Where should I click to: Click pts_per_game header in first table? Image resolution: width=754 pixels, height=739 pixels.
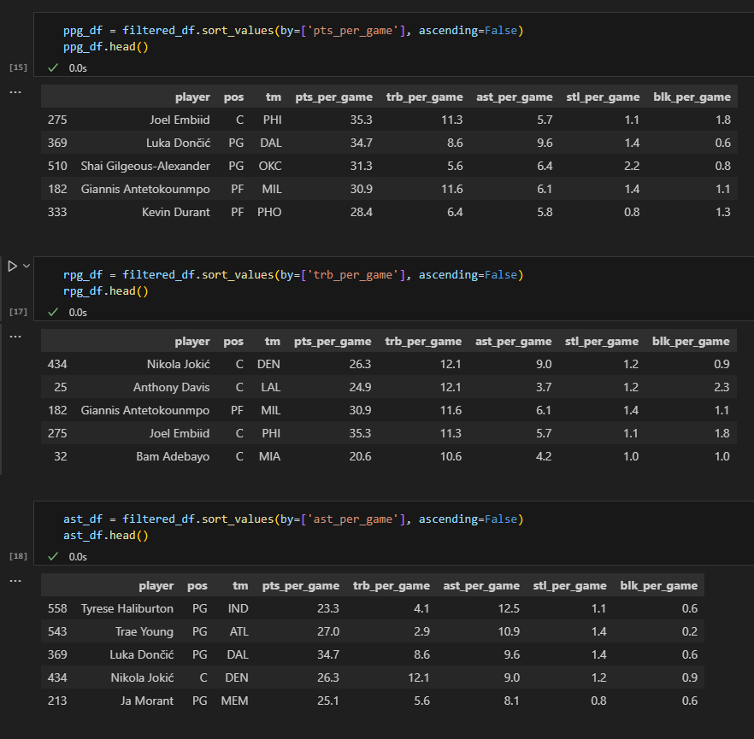coord(333,97)
